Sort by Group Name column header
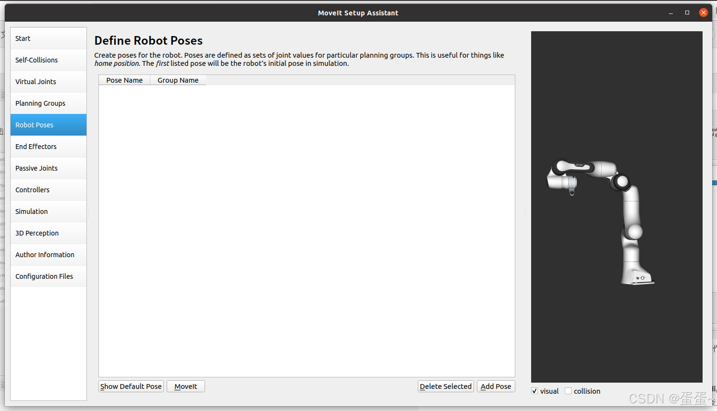Screen dimensions: 717x411 point(178,80)
